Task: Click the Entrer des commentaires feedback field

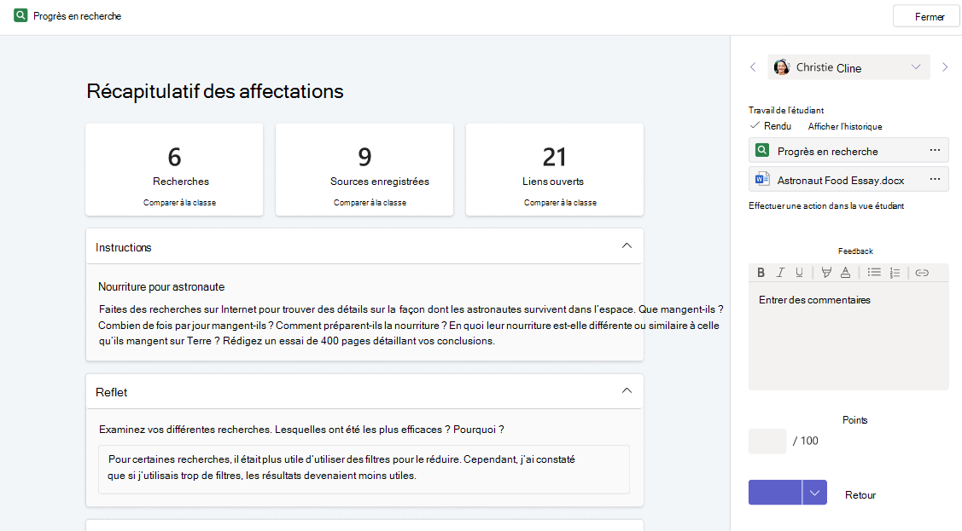Action: [x=848, y=336]
